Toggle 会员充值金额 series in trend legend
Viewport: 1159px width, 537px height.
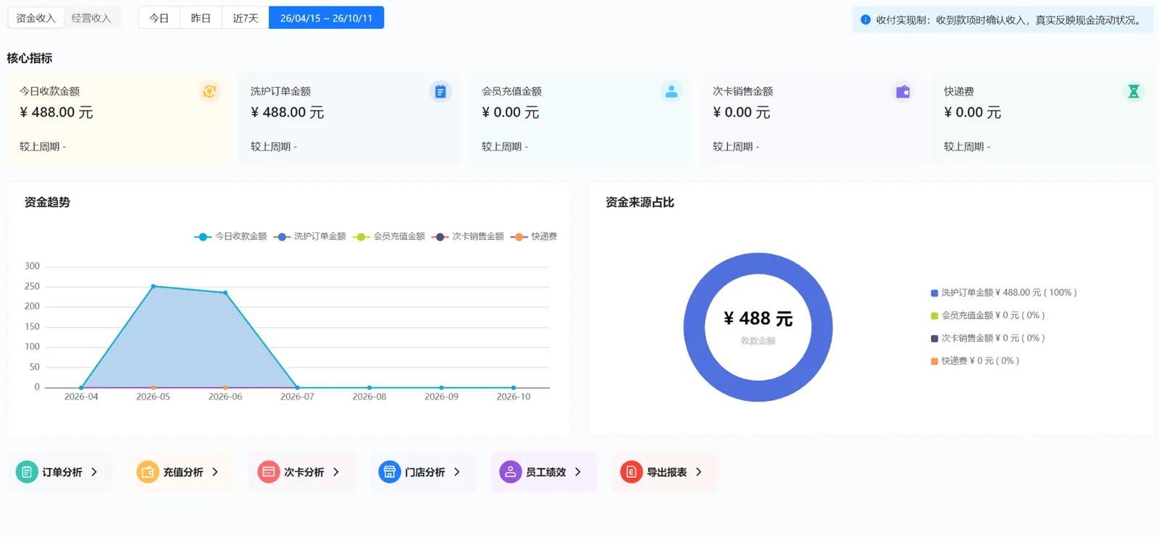point(389,237)
